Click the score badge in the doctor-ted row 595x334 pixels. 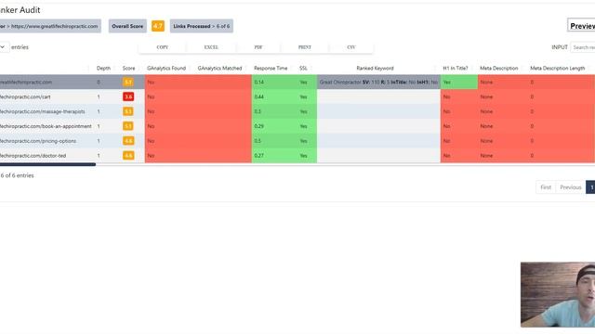pyautogui.click(x=128, y=156)
